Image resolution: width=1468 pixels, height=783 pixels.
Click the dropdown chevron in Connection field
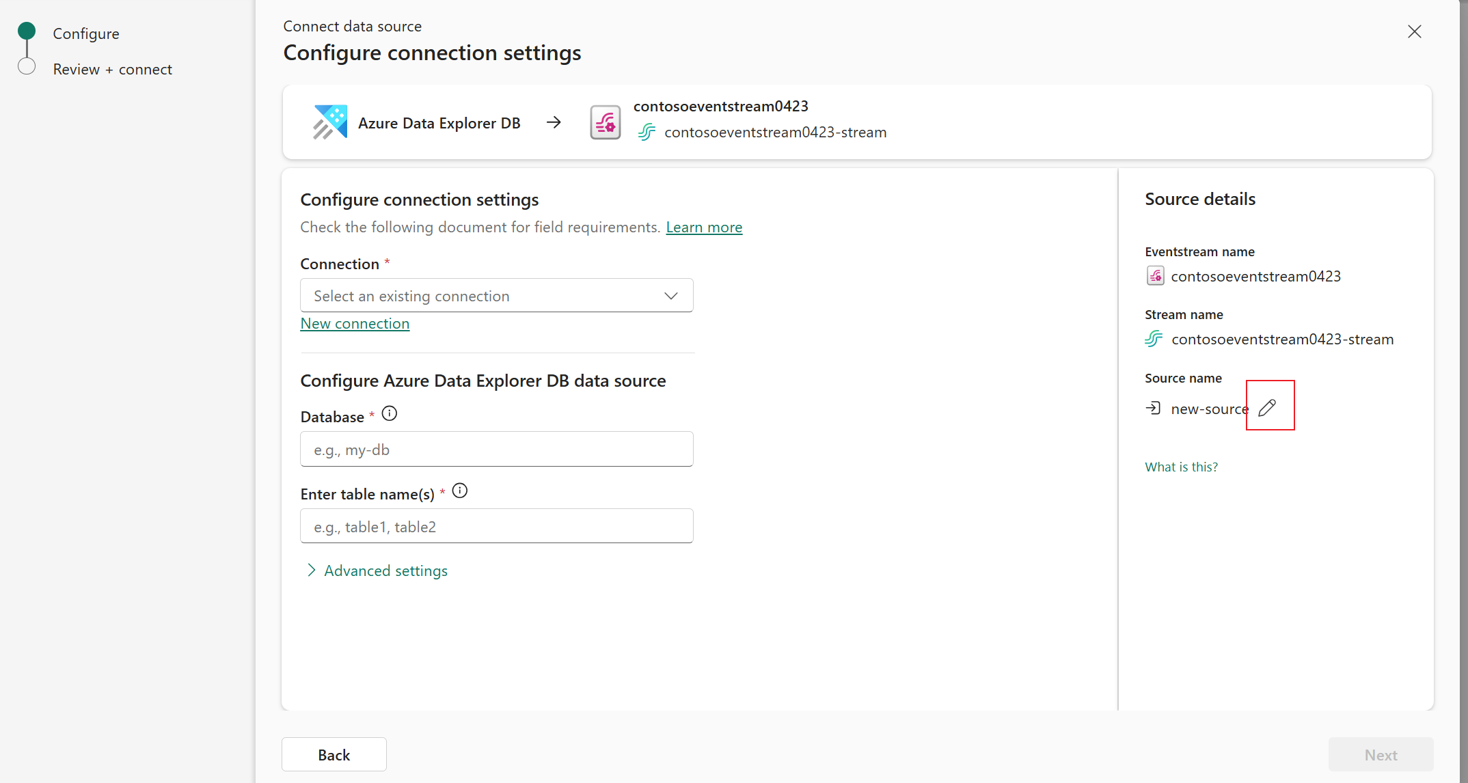pos(670,296)
